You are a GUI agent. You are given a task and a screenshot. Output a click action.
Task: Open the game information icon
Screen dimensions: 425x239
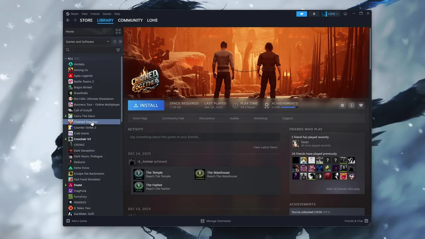352,105
